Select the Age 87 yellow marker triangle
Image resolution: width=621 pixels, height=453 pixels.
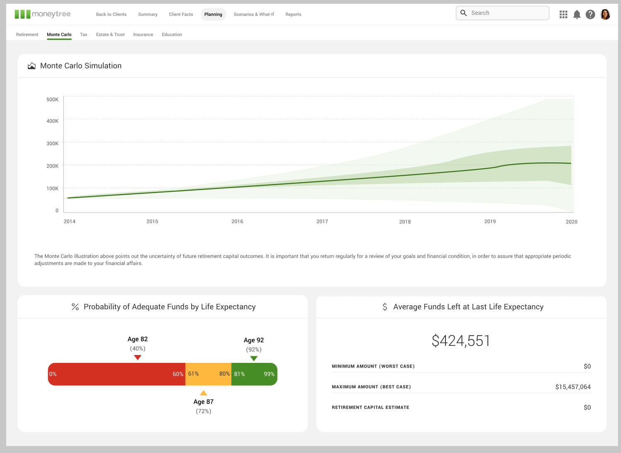pos(203,392)
